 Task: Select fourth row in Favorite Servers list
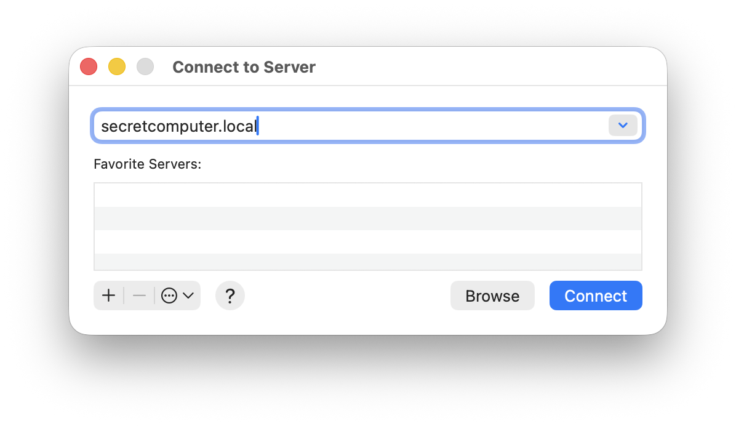coord(367,262)
